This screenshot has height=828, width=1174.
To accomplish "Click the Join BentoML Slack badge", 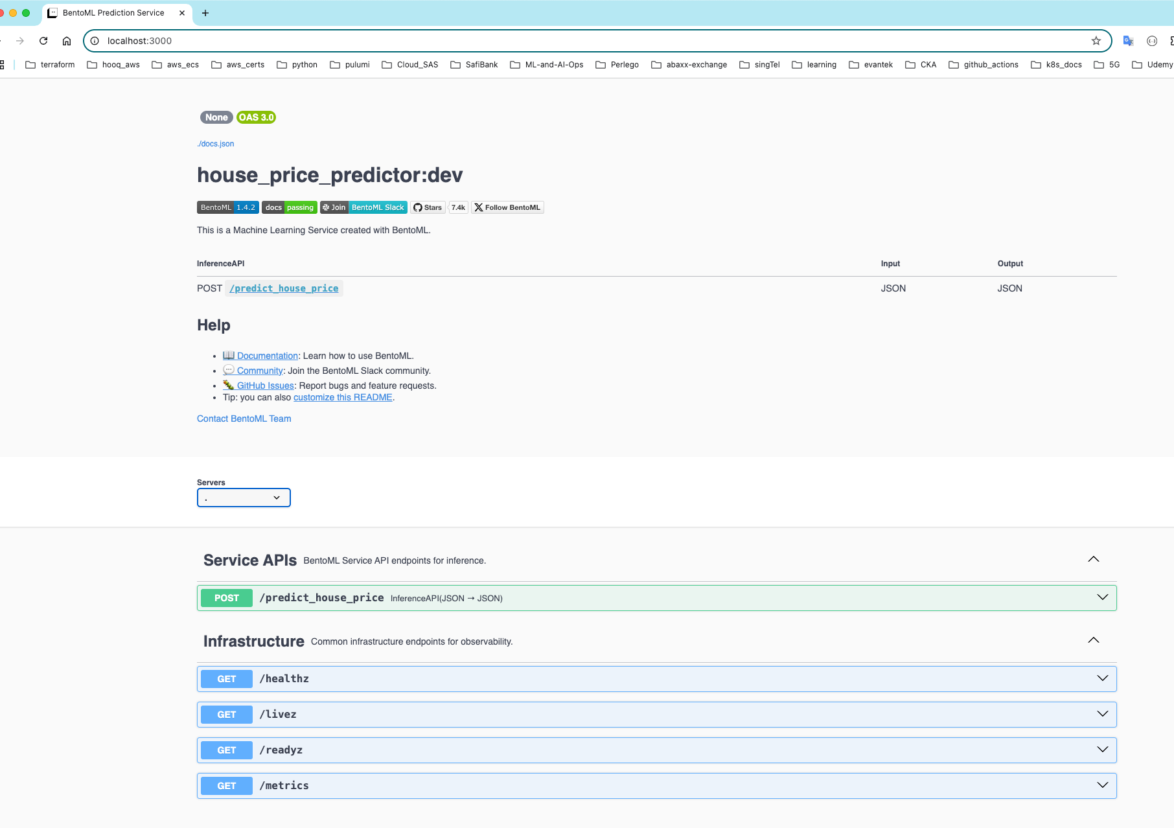I will 363,207.
